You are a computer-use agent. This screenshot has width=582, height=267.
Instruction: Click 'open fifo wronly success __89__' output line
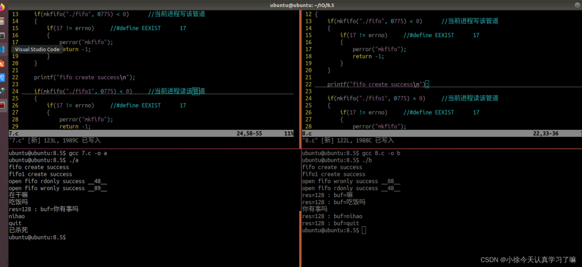(x=58, y=188)
